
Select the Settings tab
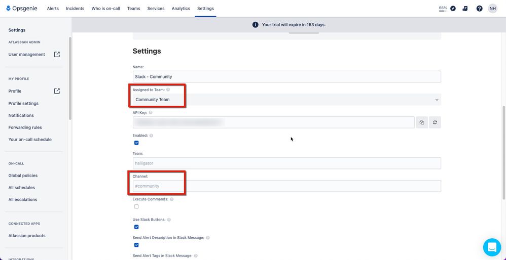click(x=205, y=9)
